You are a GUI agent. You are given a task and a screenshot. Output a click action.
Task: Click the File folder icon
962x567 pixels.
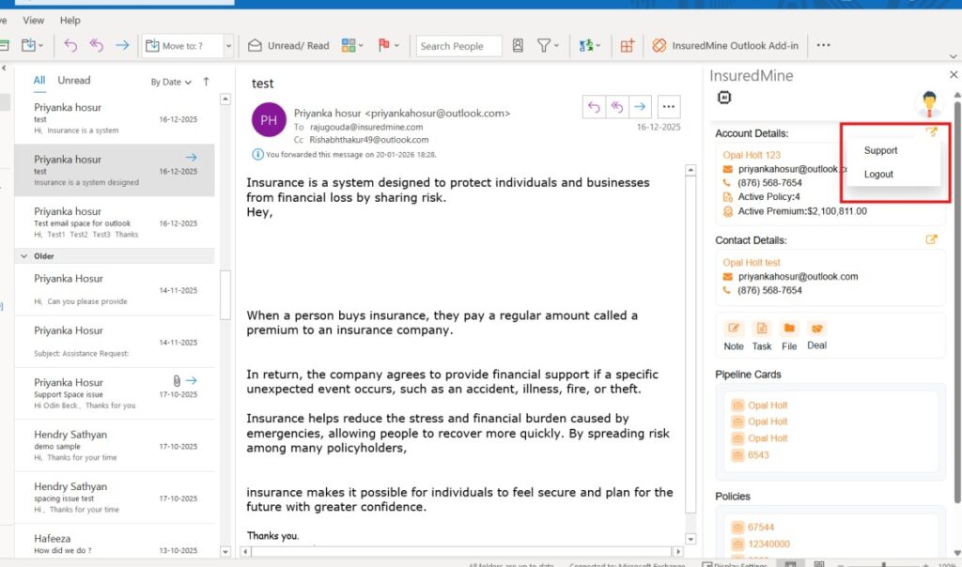789,329
